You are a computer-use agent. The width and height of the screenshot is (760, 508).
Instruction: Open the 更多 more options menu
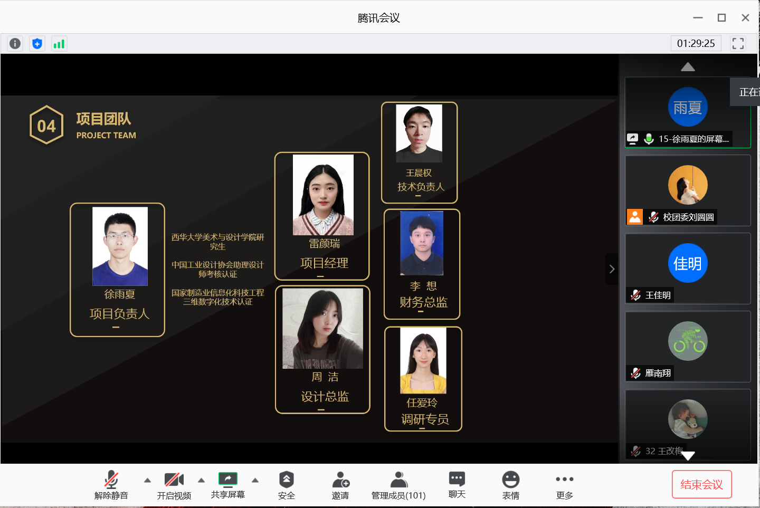(x=564, y=485)
